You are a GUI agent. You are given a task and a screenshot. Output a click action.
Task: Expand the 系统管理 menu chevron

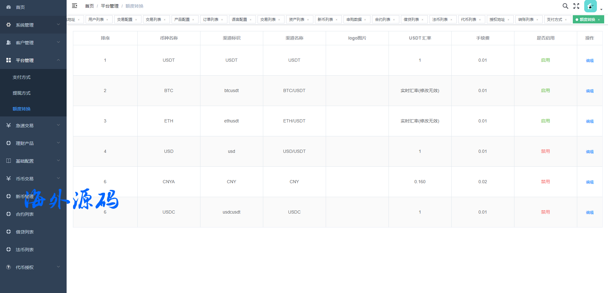click(x=58, y=24)
